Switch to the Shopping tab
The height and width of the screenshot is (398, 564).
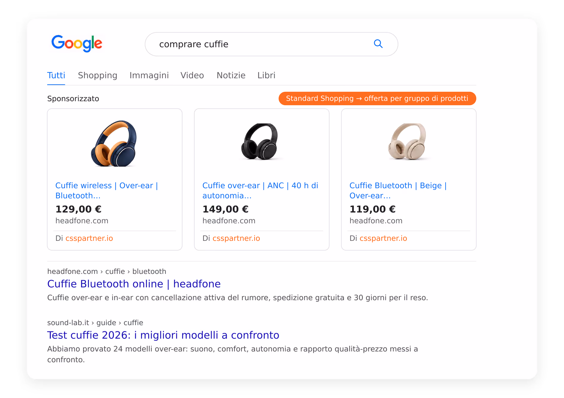click(97, 75)
